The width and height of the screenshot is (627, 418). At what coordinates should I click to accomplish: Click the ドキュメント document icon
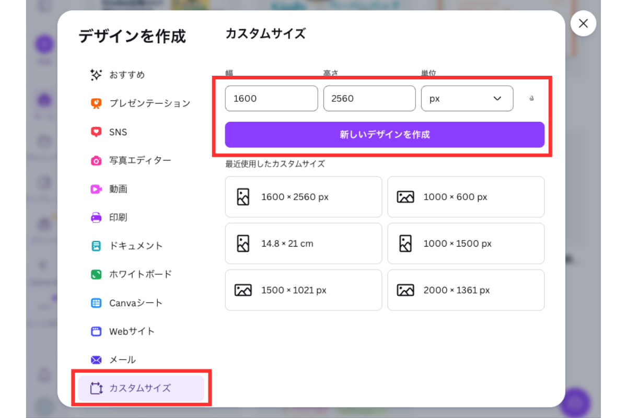(x=96, y=246)
